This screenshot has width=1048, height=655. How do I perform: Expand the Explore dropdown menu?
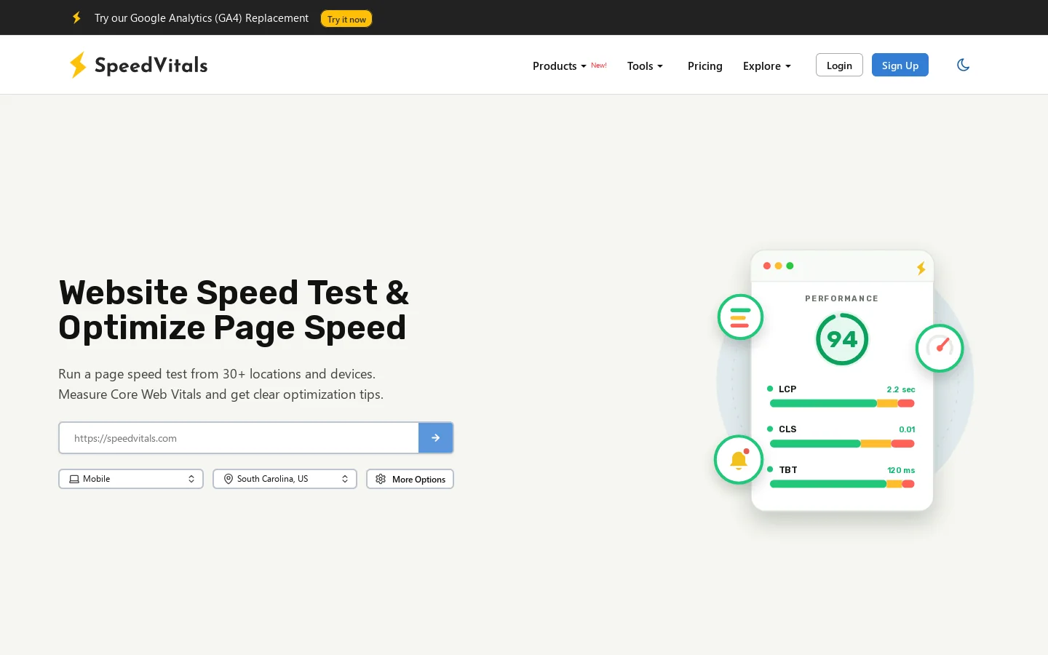click(766, 65)
